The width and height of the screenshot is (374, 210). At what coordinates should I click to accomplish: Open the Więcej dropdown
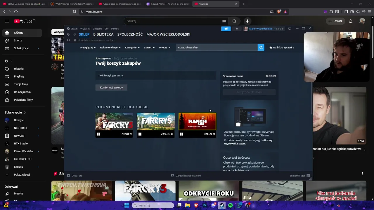(x=165, y=48)
